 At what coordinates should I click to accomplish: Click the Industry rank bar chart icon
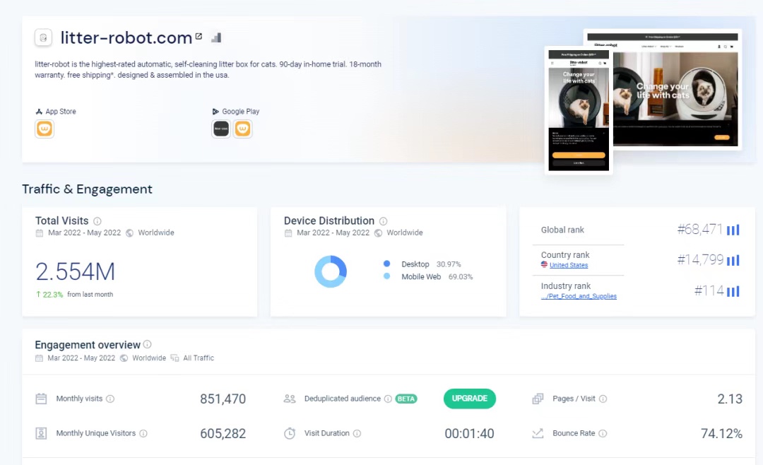click(733, 291)
